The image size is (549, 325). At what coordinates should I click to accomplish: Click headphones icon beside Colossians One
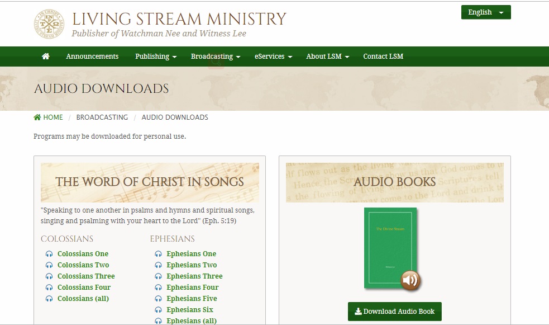pyautogui.click(x=49, y=254)
